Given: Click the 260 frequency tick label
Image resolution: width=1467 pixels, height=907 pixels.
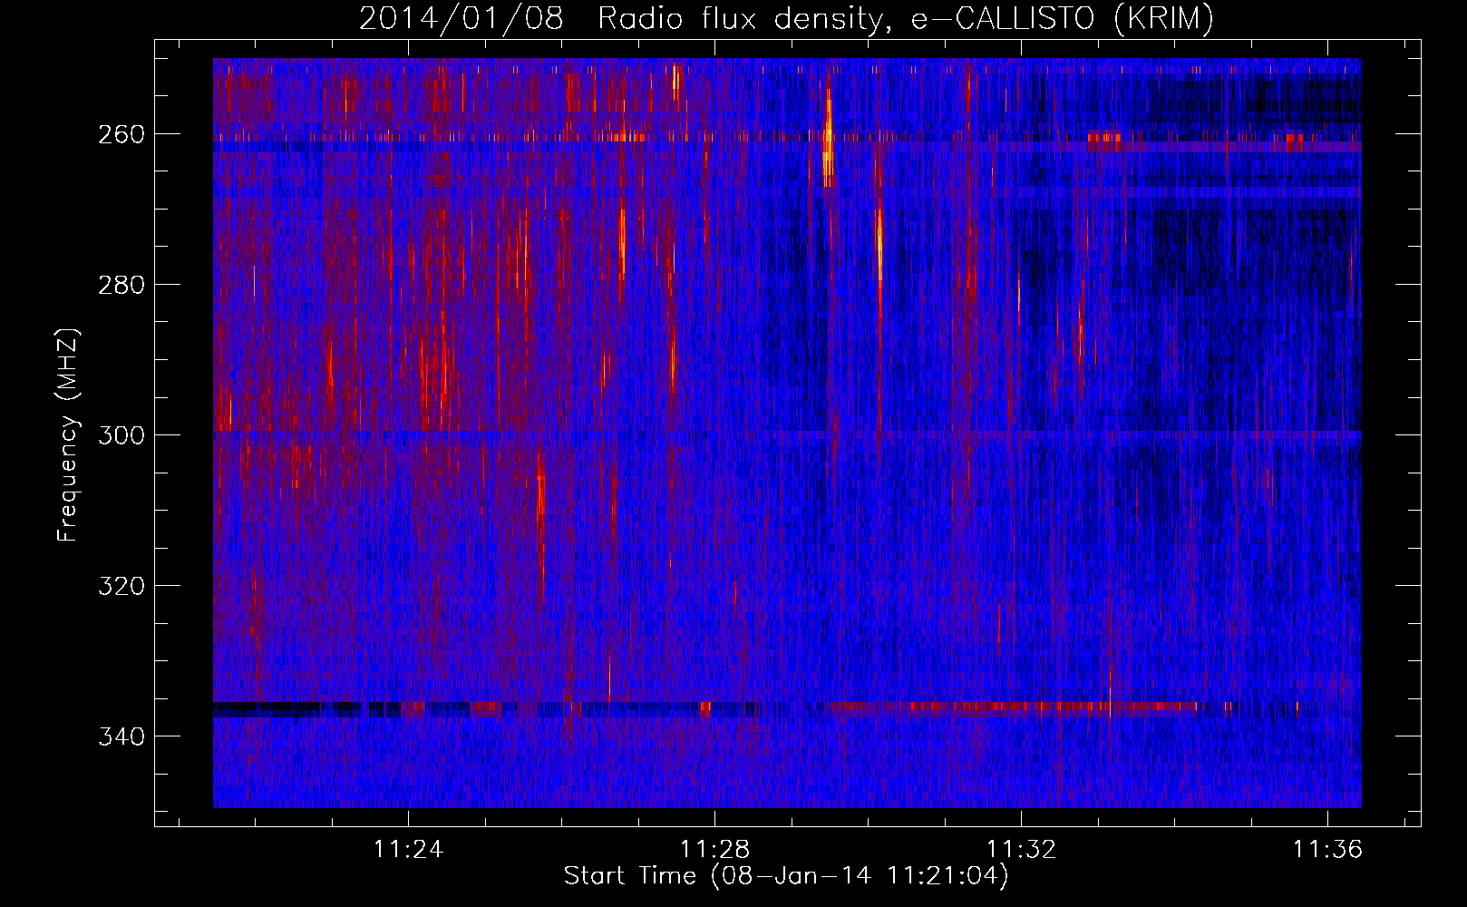Looking at the screenshot, I should (121, 134).
